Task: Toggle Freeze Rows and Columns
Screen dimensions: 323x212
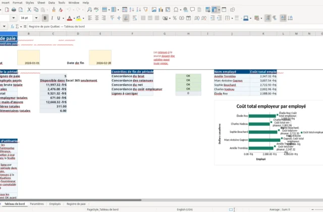Action: click(214, 10)
